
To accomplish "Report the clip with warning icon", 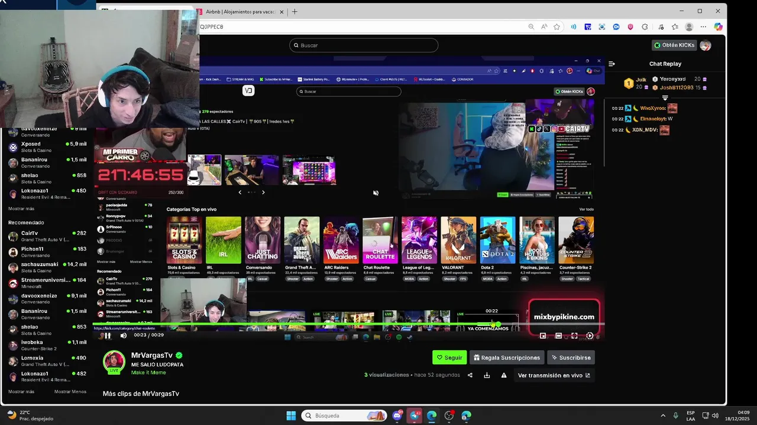I will (x=504, y=375).
